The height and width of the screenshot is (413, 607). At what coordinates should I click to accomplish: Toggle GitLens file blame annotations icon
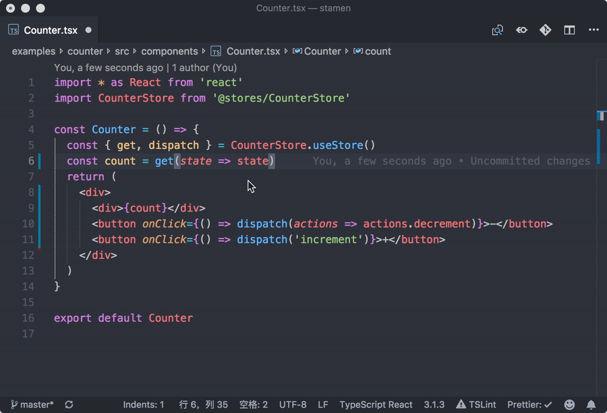click(x=521, y=30)
